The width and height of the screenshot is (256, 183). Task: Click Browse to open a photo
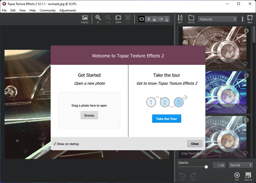(x=89, y=115)
